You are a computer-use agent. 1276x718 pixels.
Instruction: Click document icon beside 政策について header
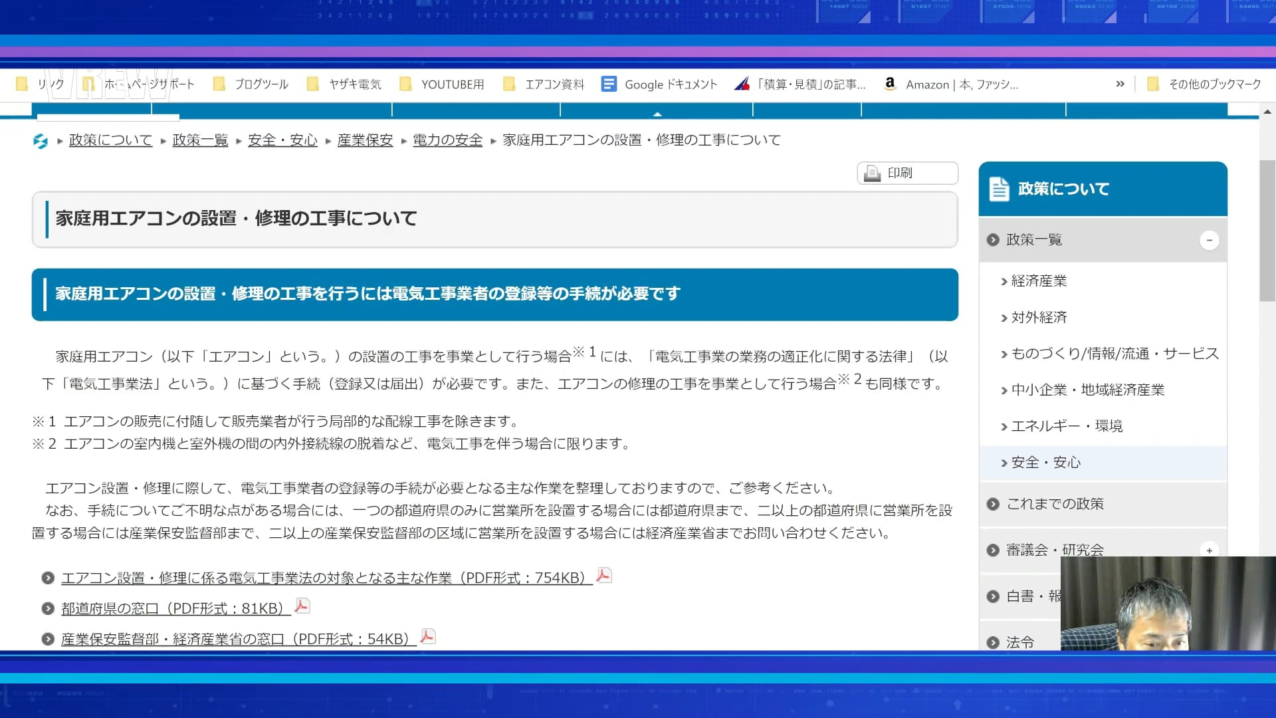(999, 189)
